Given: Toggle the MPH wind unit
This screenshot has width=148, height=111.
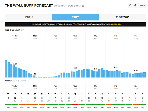Looking at the screenshot, I should (23, 80).
